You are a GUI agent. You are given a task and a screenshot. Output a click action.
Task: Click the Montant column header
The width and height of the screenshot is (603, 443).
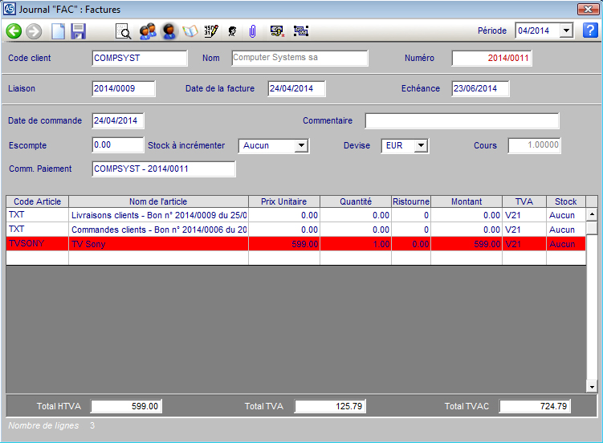click(x=467, y=201)
